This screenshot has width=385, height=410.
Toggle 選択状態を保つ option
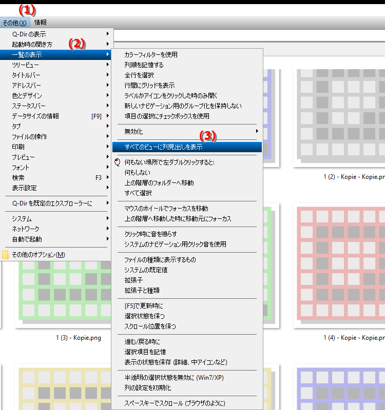tap(187, 316)
